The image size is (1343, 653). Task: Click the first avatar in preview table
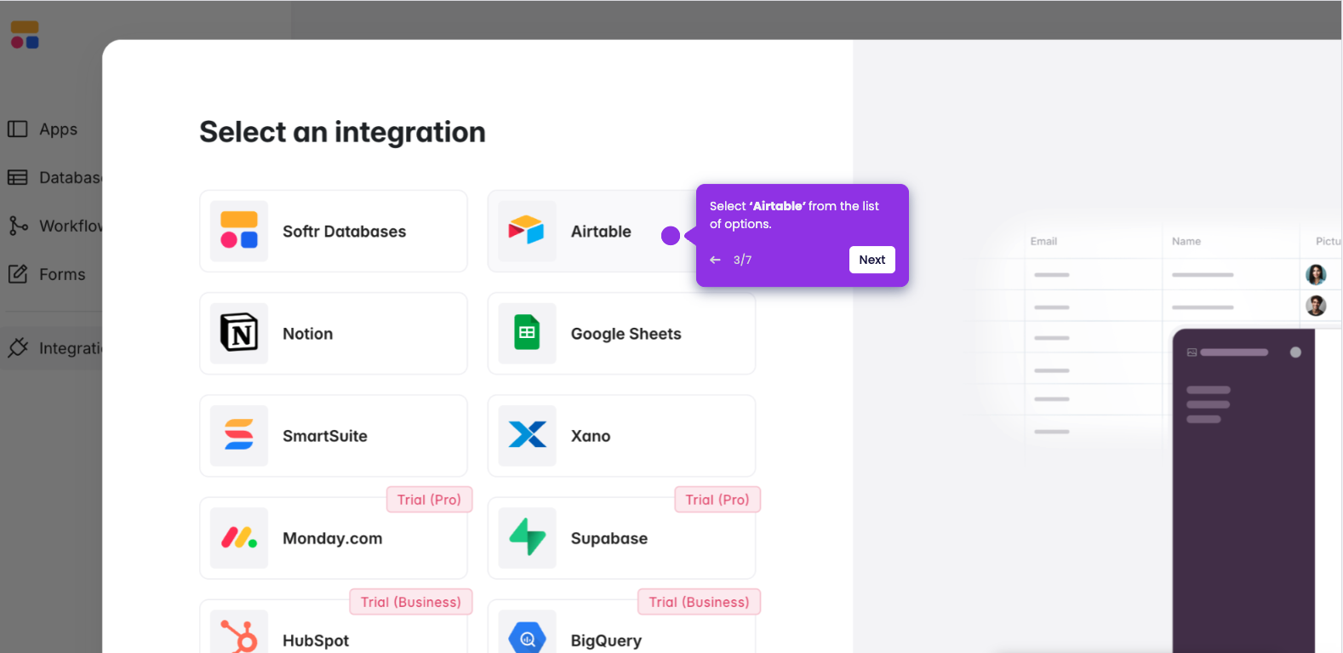click(1316, 274)
